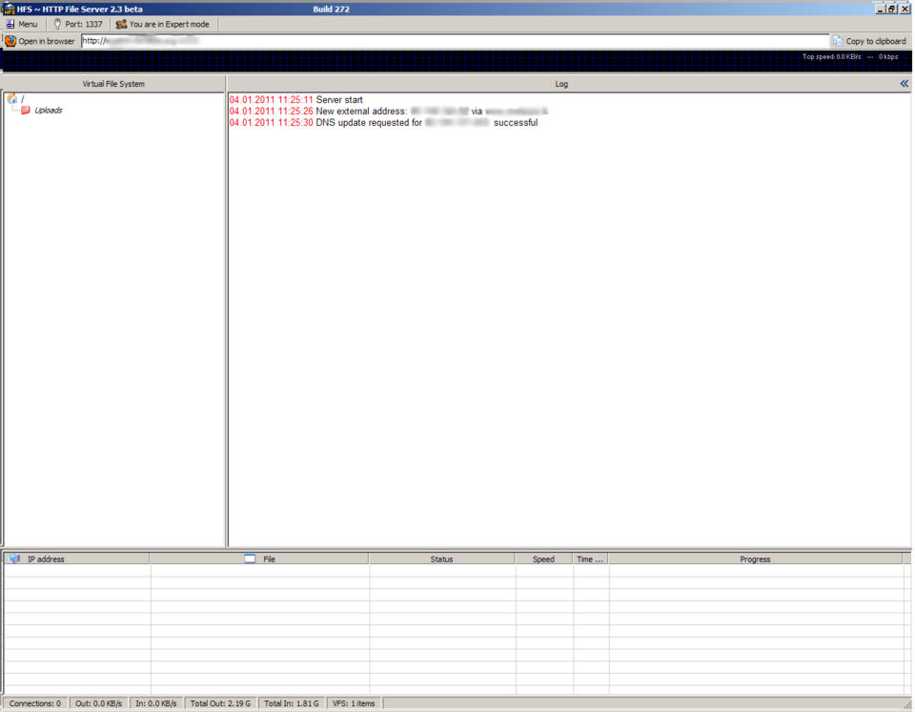Collapse the Log panel with double chevron
The image size is (915, 712).
pos(903,83)
